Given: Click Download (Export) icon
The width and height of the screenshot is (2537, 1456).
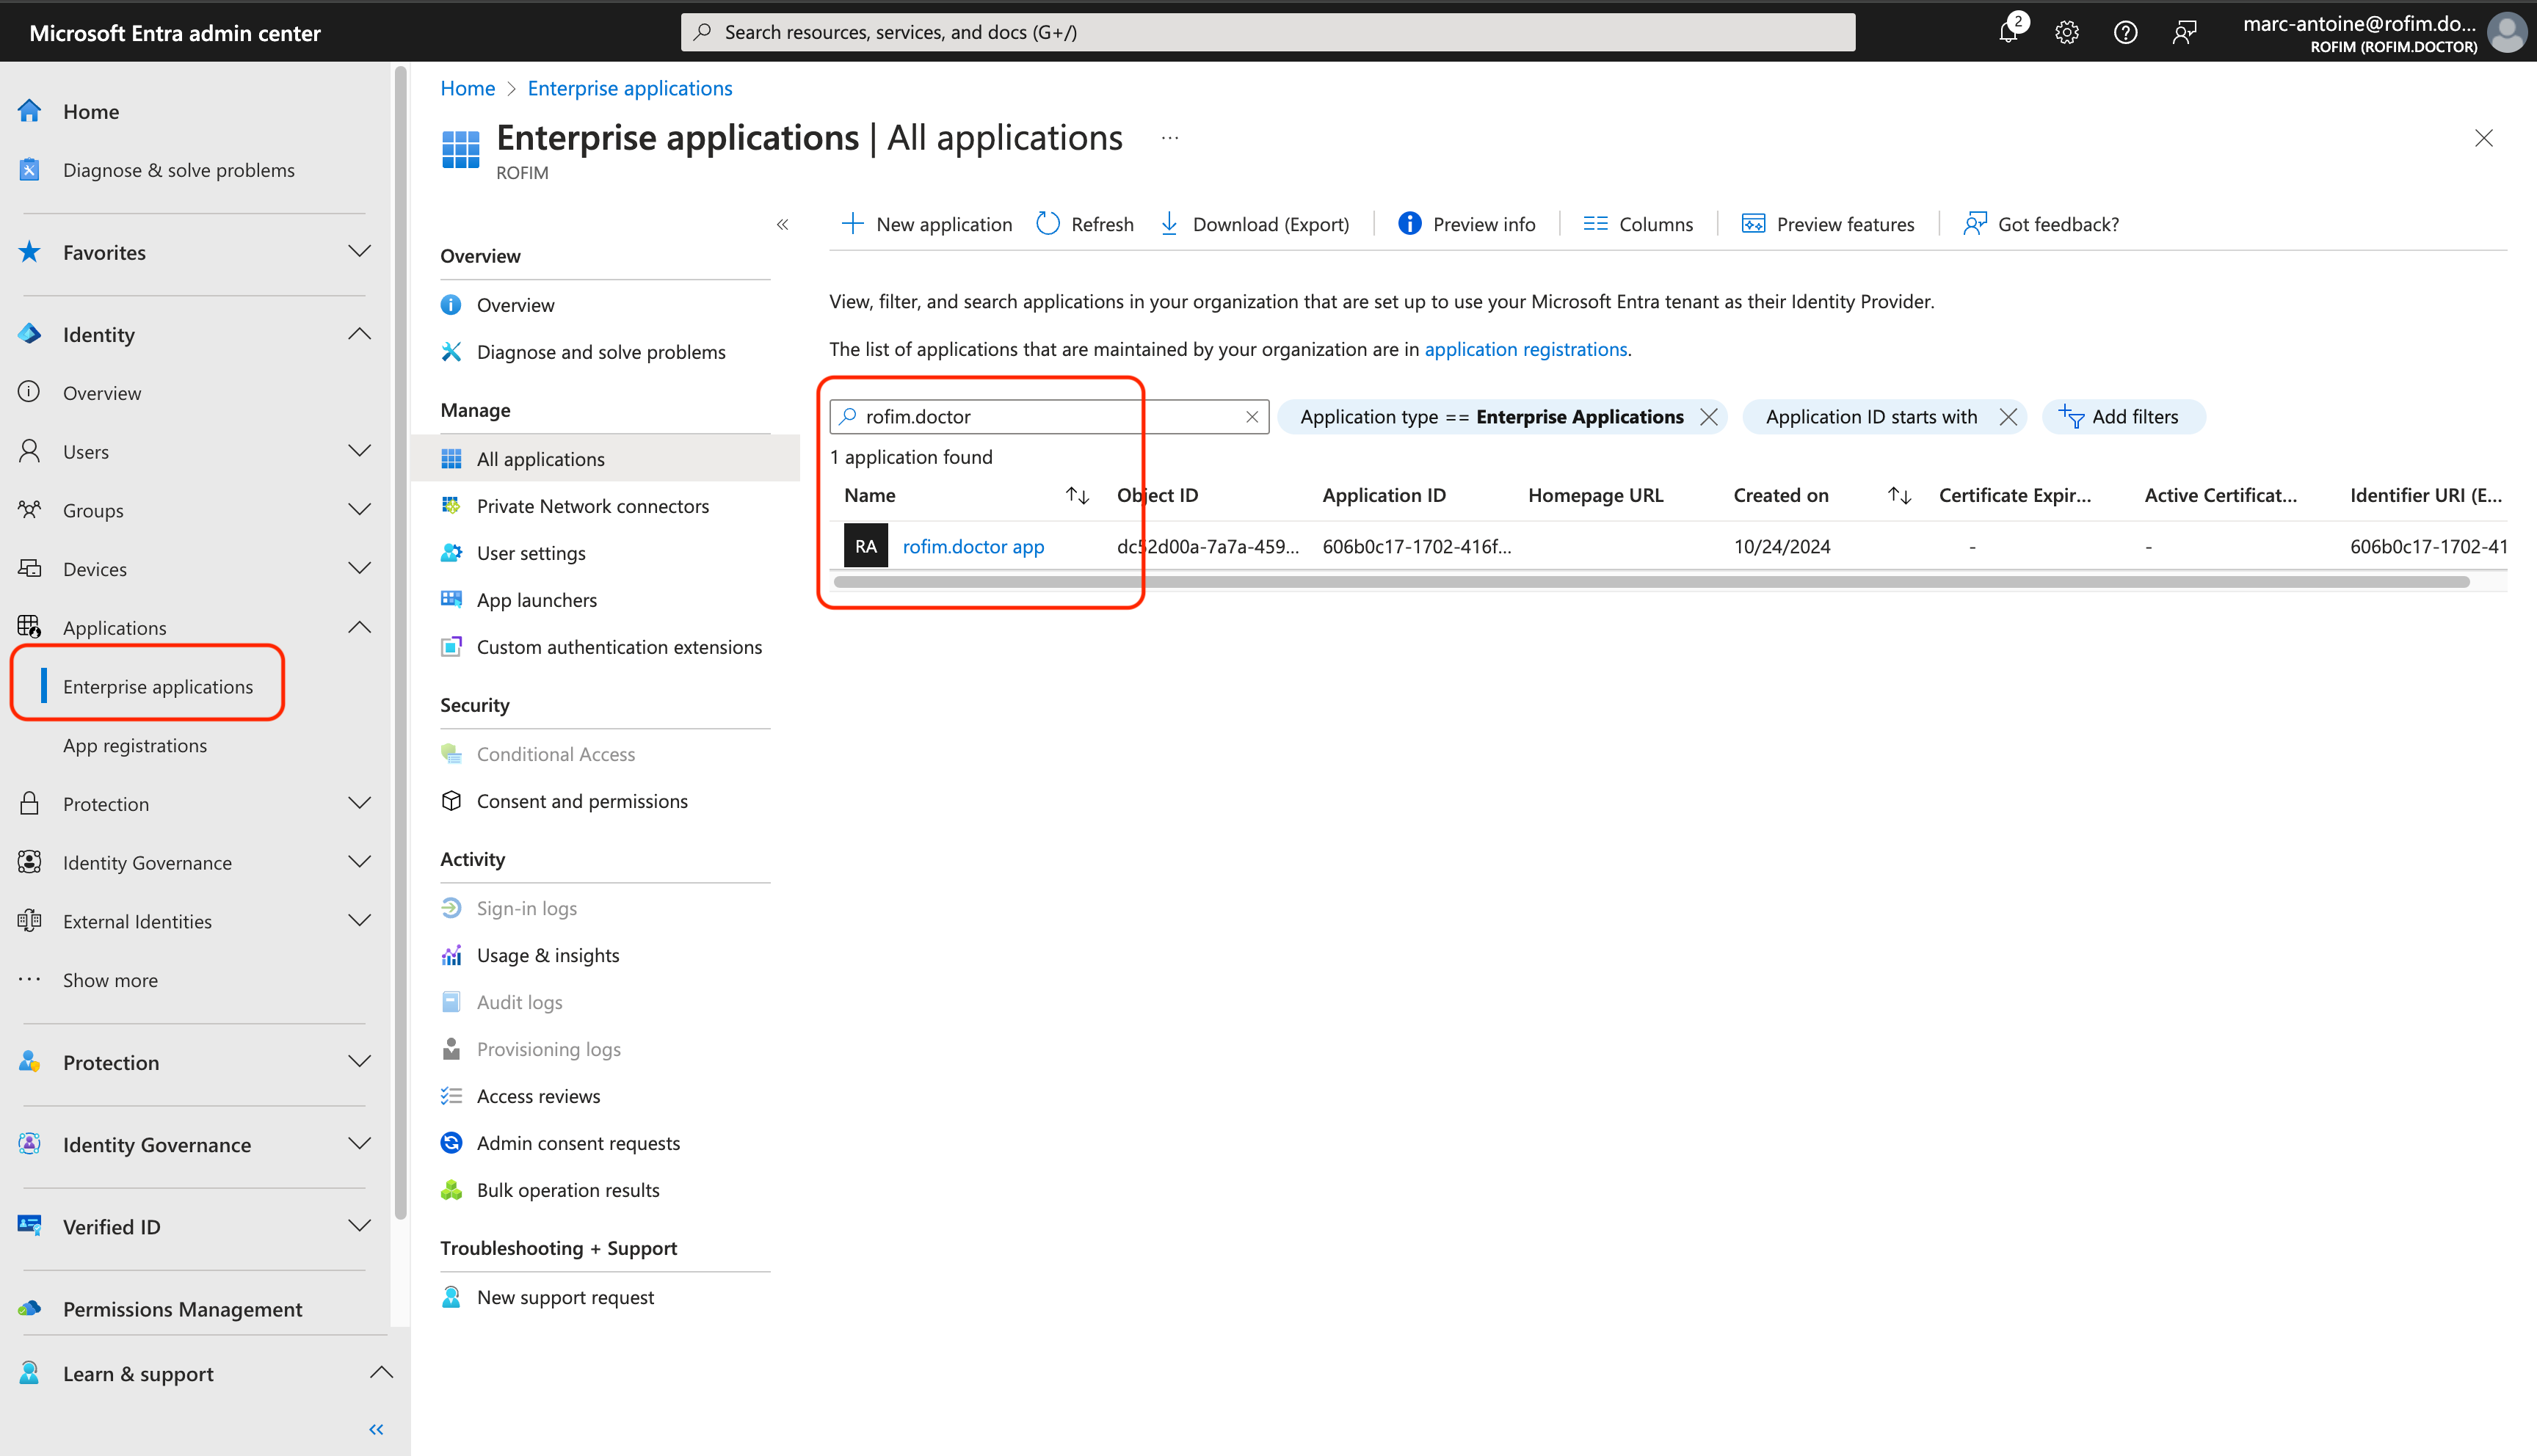Looking at the screenshot, I should [1169, 224].
